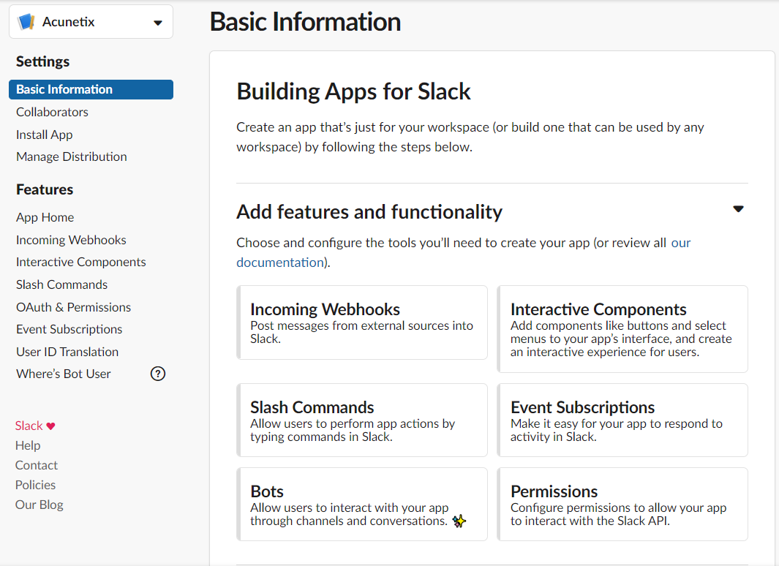Click the sparkle icon in the Bots card
The width and height of the screenshot is (779, 566).
[x=459, y=521]
